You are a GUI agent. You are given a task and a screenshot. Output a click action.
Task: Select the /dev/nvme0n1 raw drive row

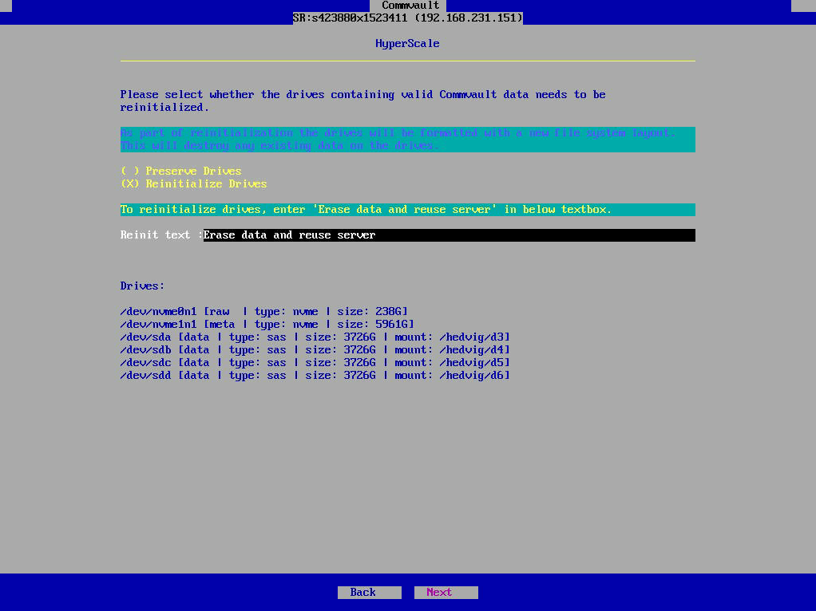coord(263,311)
